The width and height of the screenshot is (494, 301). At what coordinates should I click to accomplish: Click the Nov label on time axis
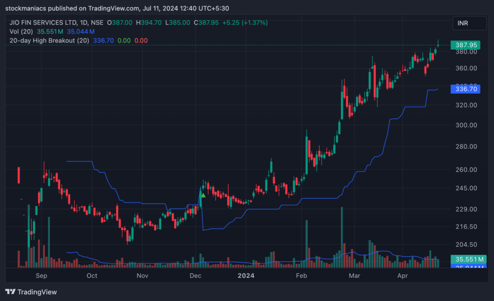pos(142,275)
